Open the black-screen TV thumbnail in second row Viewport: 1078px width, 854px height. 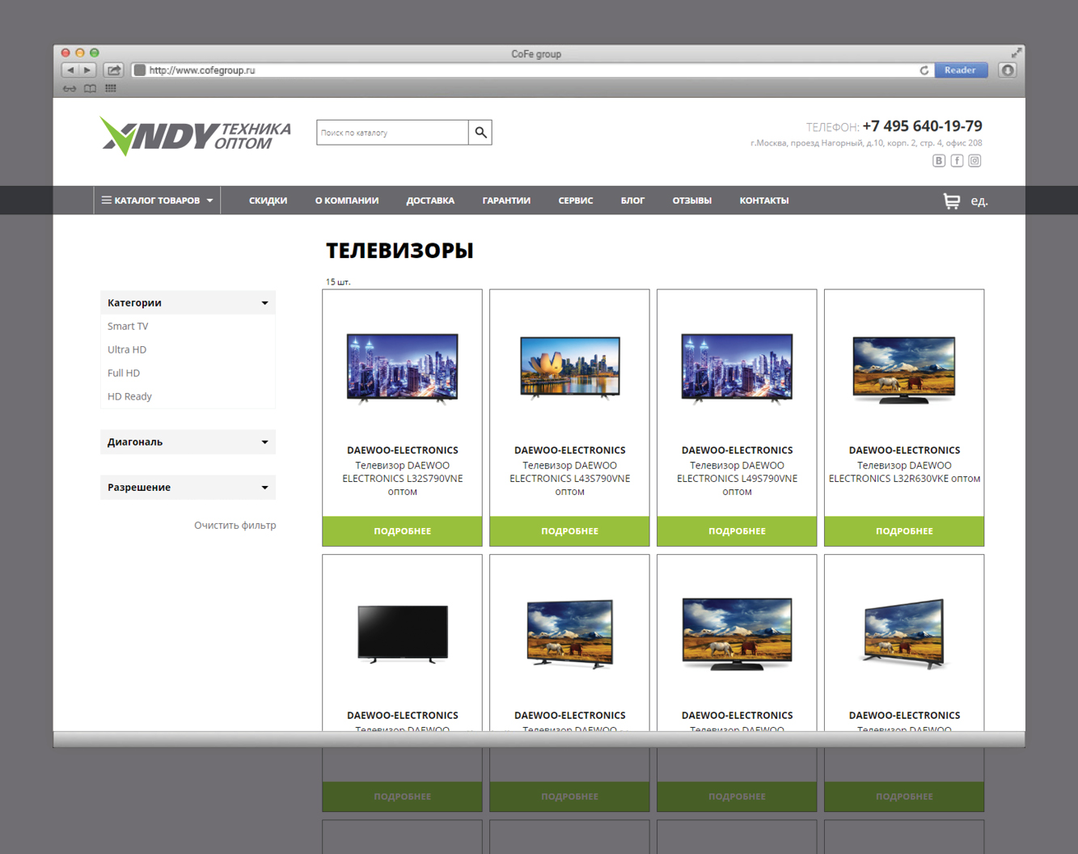coord(403,634)
